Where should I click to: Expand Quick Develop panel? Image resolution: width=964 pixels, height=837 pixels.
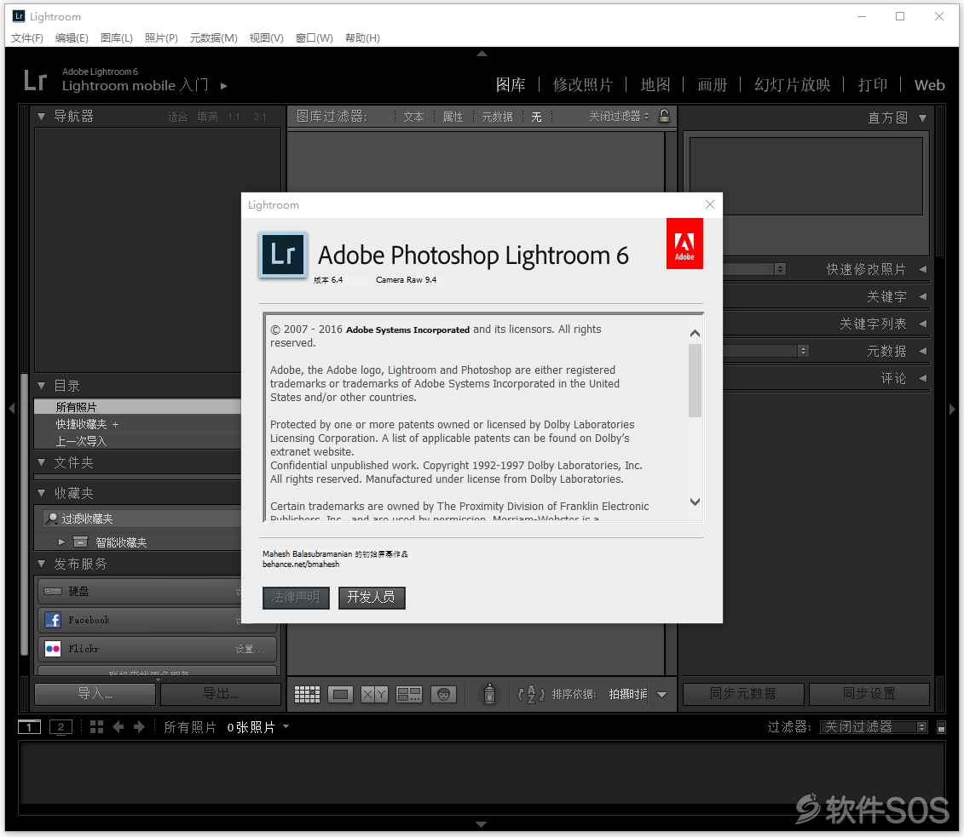pos(922,269)
